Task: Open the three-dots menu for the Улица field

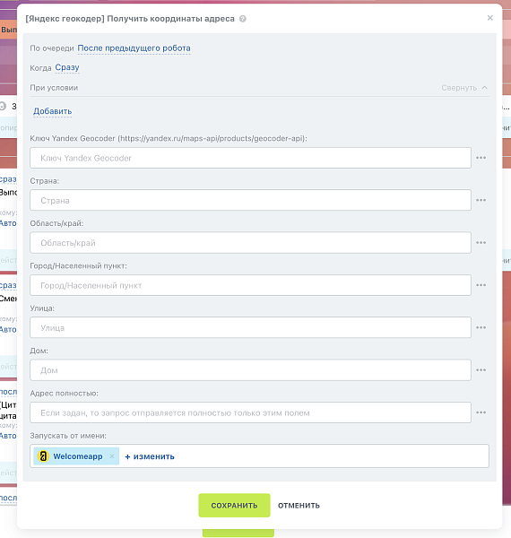Action: tap(481, 327)
